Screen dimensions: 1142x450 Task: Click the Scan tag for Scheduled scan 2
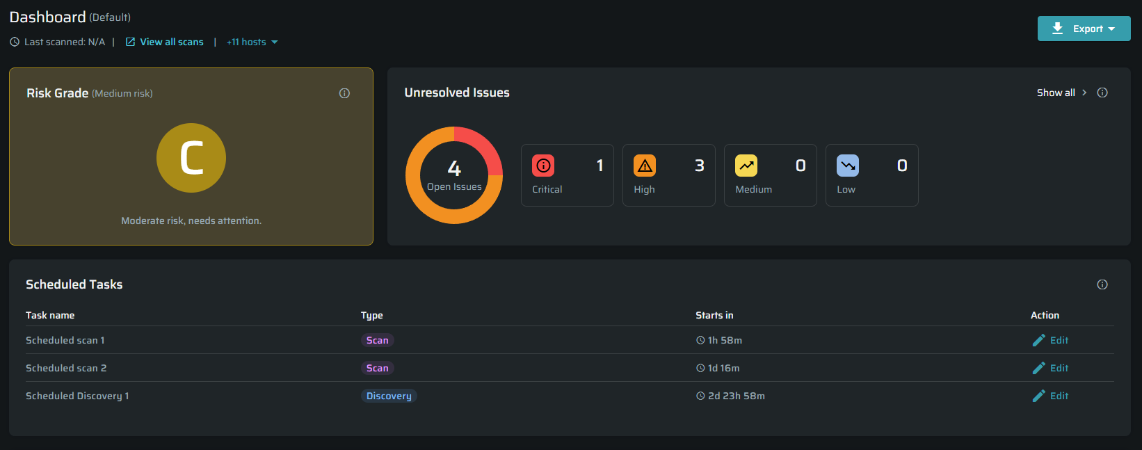(x=378, y=368)
